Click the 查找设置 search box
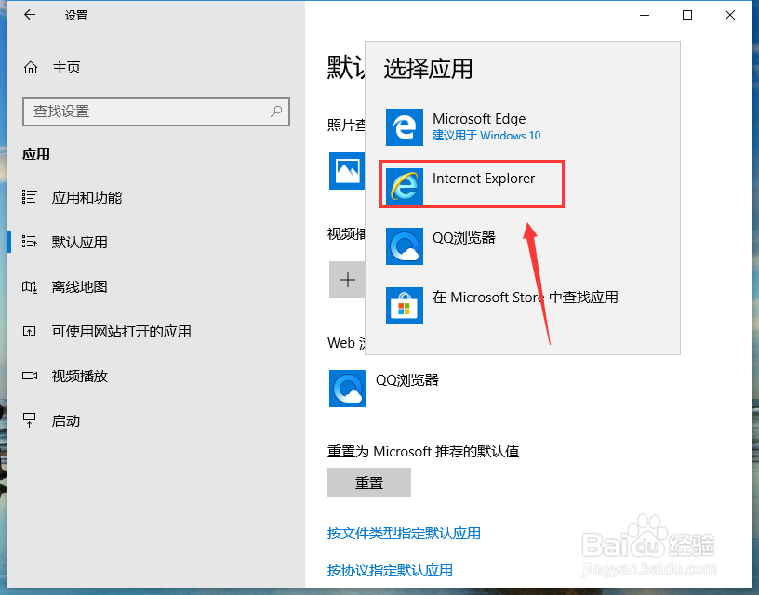This screenshot has height=595, width=759. pos(156,112)
